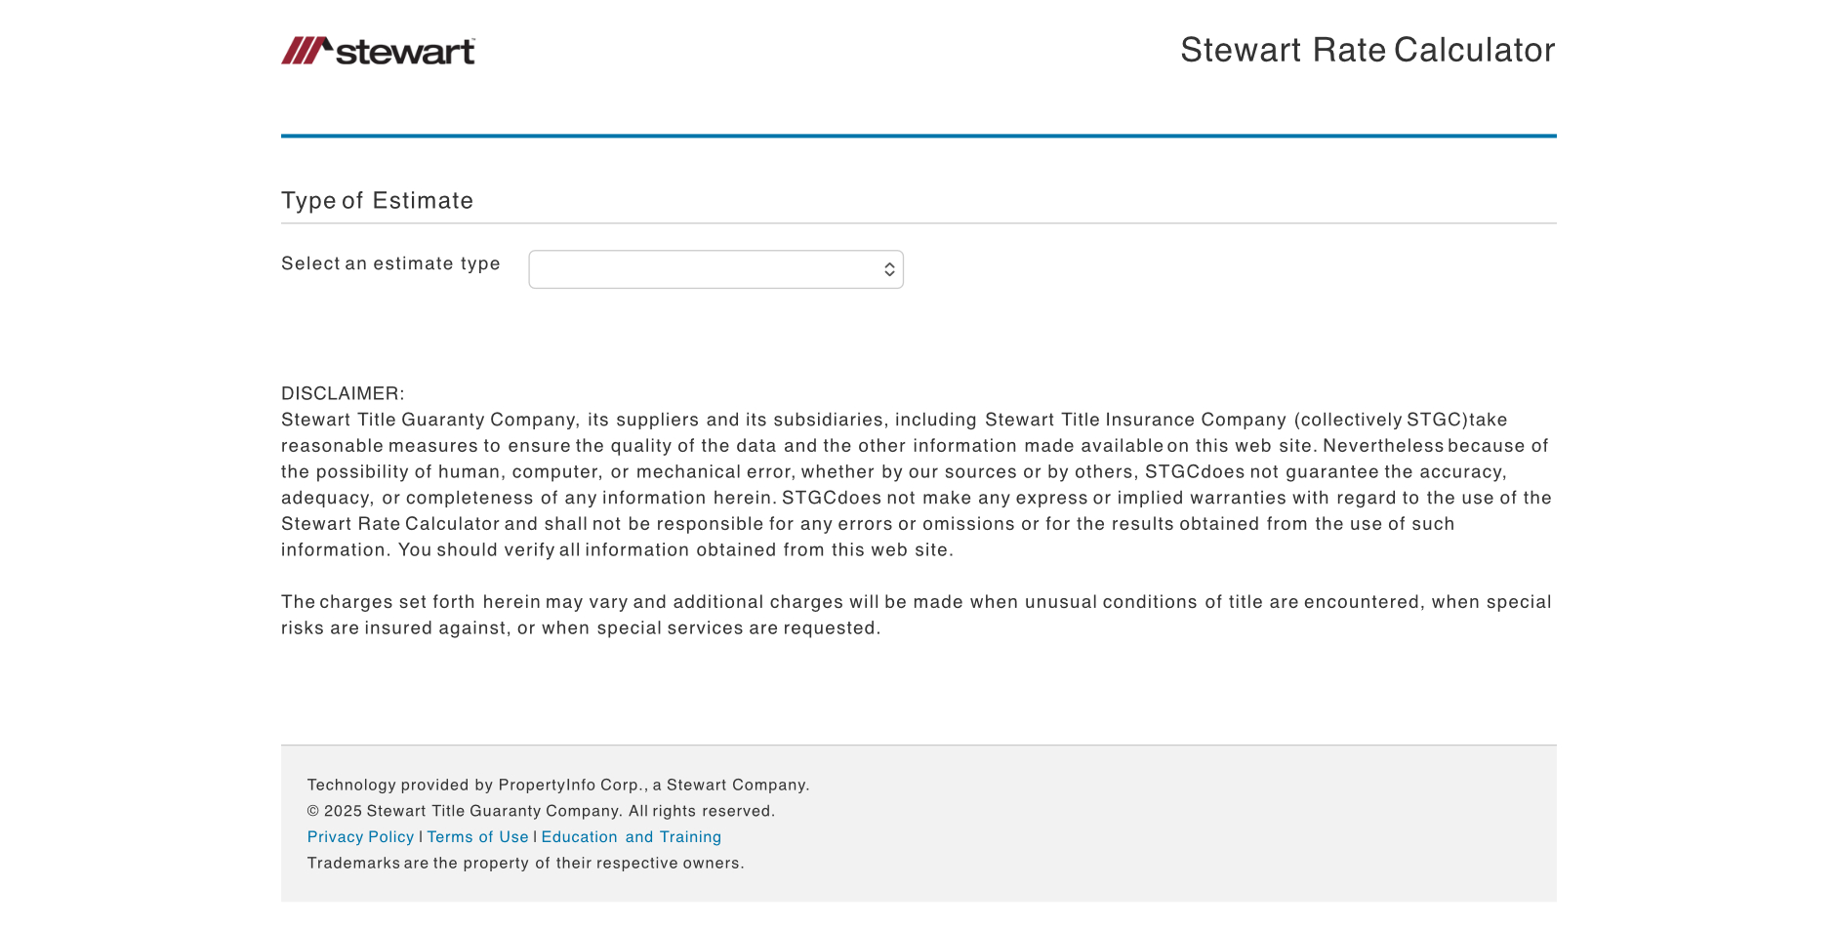Screen dimensions: 1838x928
Task: Click the blue divider bar below the header
Action: [x=918, y=136]
